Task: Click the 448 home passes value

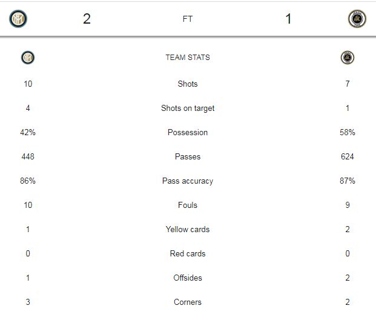Action: [x=28, y=156]
